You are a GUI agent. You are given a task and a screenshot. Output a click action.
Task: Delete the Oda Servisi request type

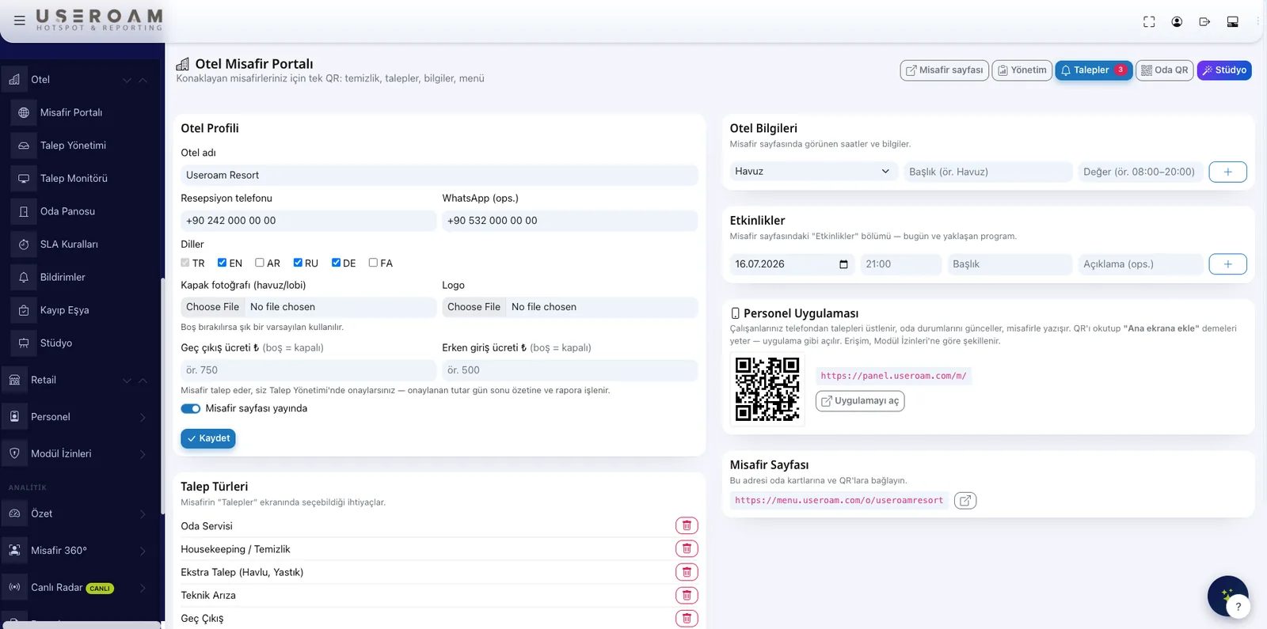[x=687, y=525]
